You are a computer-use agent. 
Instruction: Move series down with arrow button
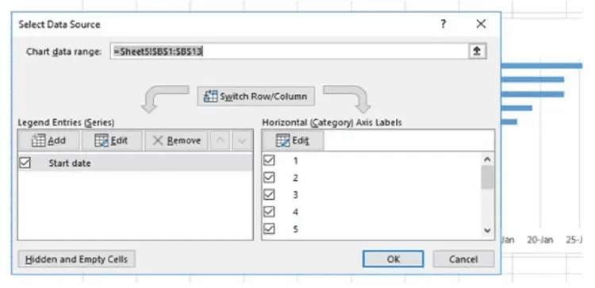pyautogui.click(x=242, y=140)
